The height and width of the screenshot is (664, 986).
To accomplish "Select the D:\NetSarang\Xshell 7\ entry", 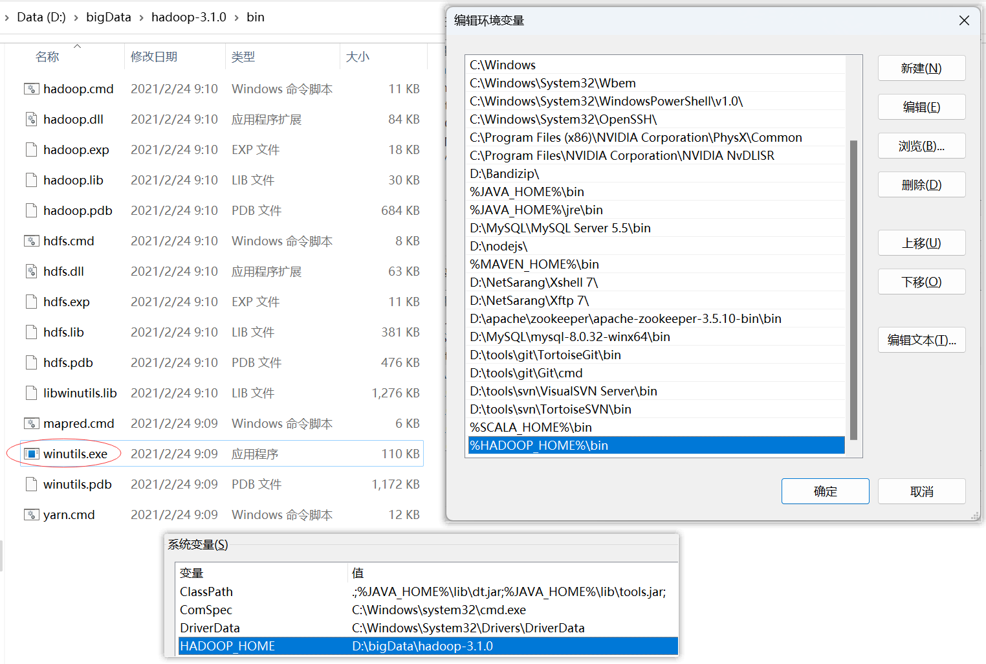I will 656,282.
